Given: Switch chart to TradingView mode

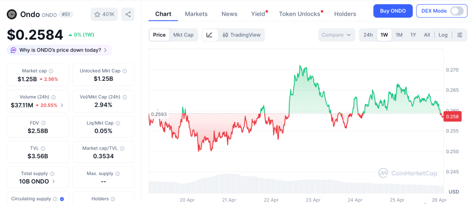Looking at the screenshot, I should point(241,35).
